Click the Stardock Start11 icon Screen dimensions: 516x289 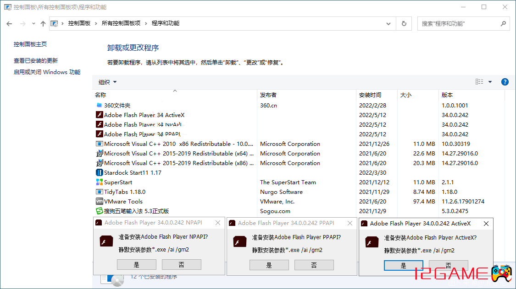point(99,172)
